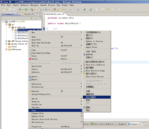Click the New wizard toolbar icon
The image size is (149, 129).
click(4, 9)
